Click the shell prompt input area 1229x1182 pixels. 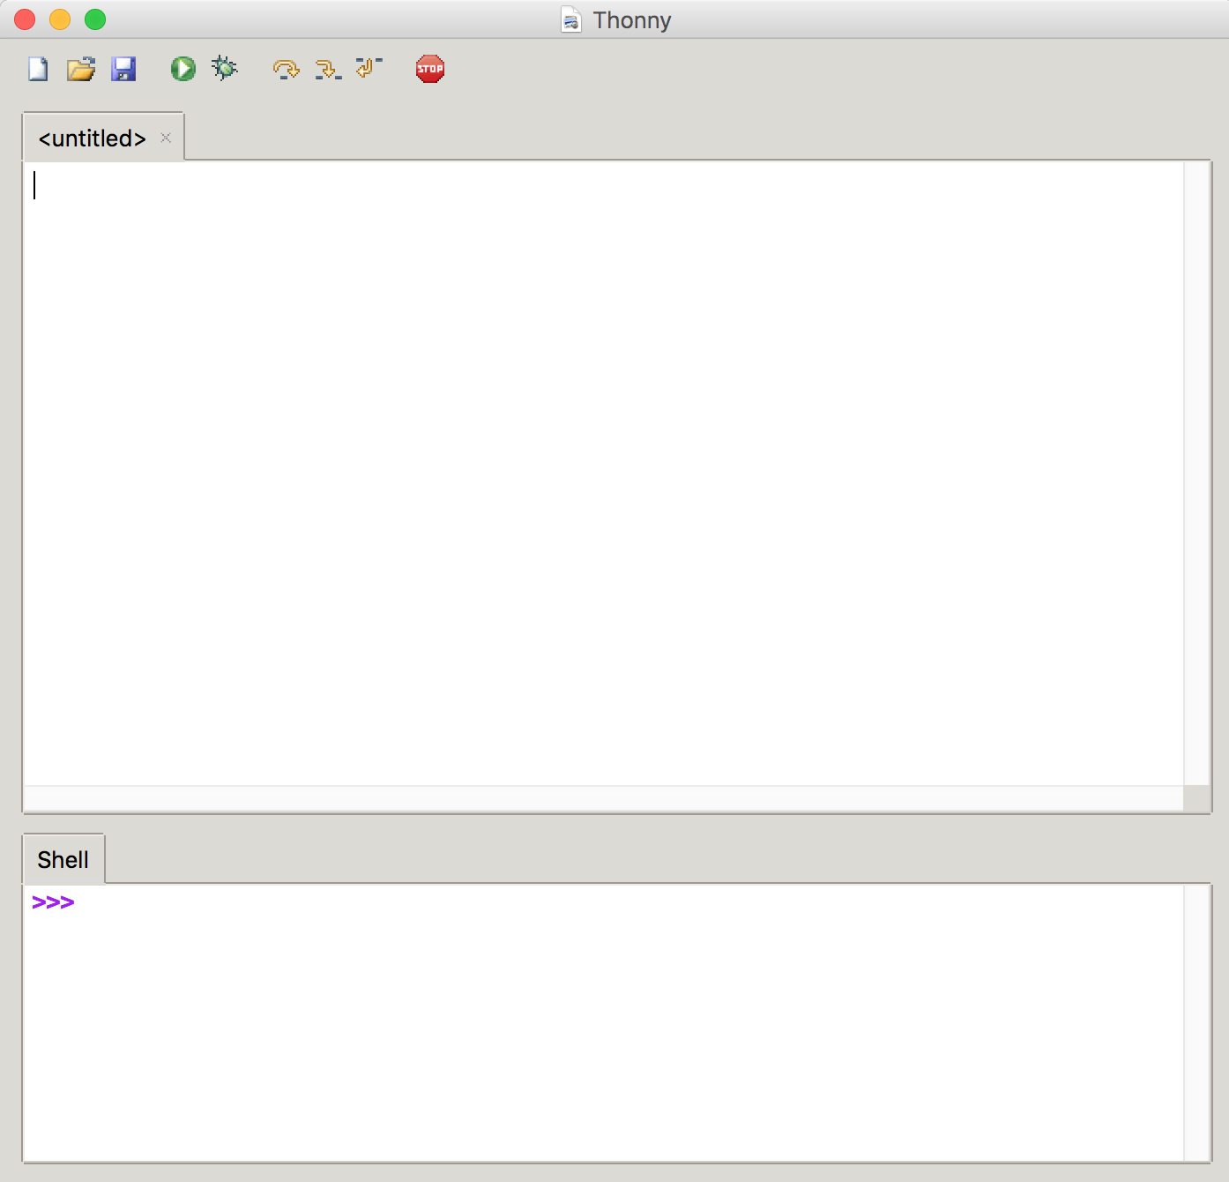tap(603, 1023)
